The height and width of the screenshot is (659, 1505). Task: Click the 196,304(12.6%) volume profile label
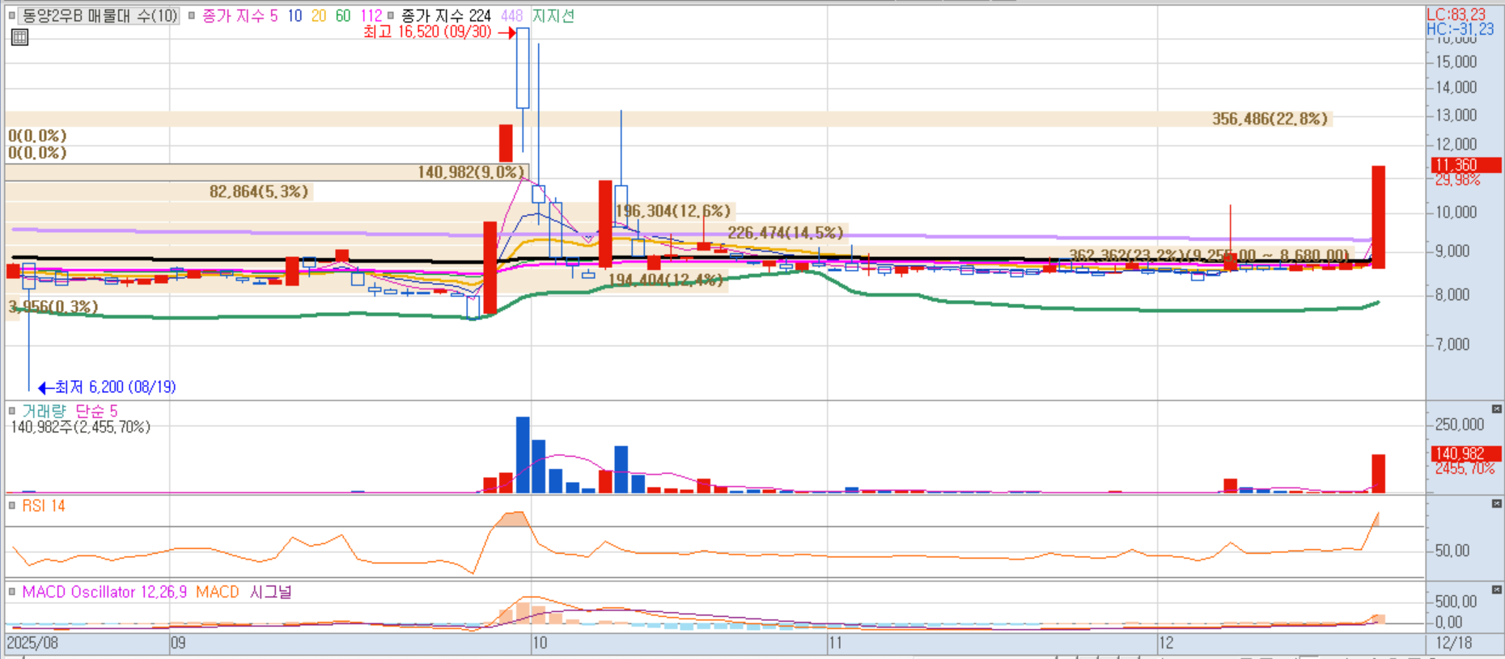pyautogui.click(x=673, y=211)
